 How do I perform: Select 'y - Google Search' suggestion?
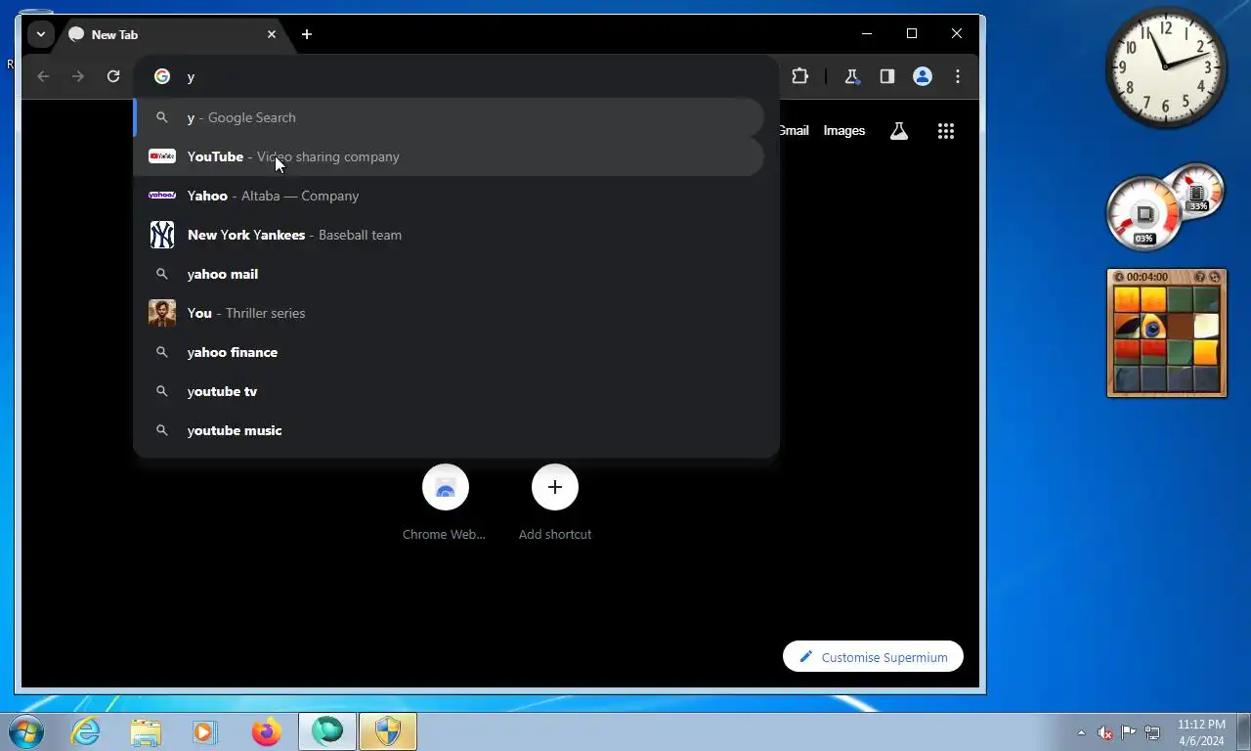450,117
